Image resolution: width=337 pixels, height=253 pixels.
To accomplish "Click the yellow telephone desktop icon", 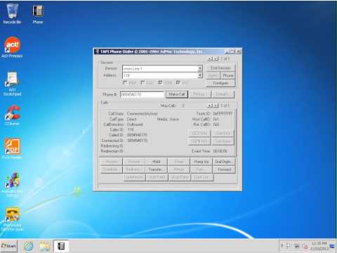I will click(12, 219).
